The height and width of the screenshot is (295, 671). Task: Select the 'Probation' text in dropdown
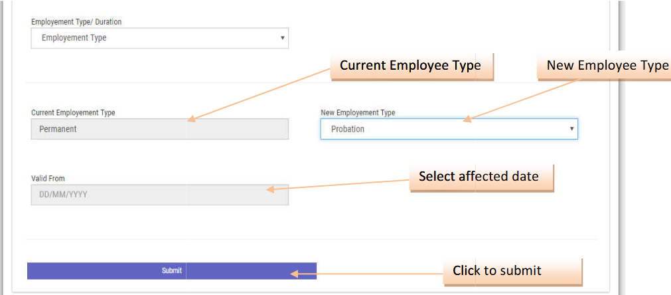click(x=348, y=129)
